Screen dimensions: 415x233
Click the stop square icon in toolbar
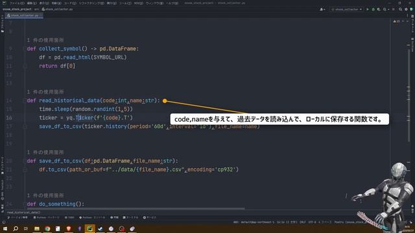click(394, 9)
